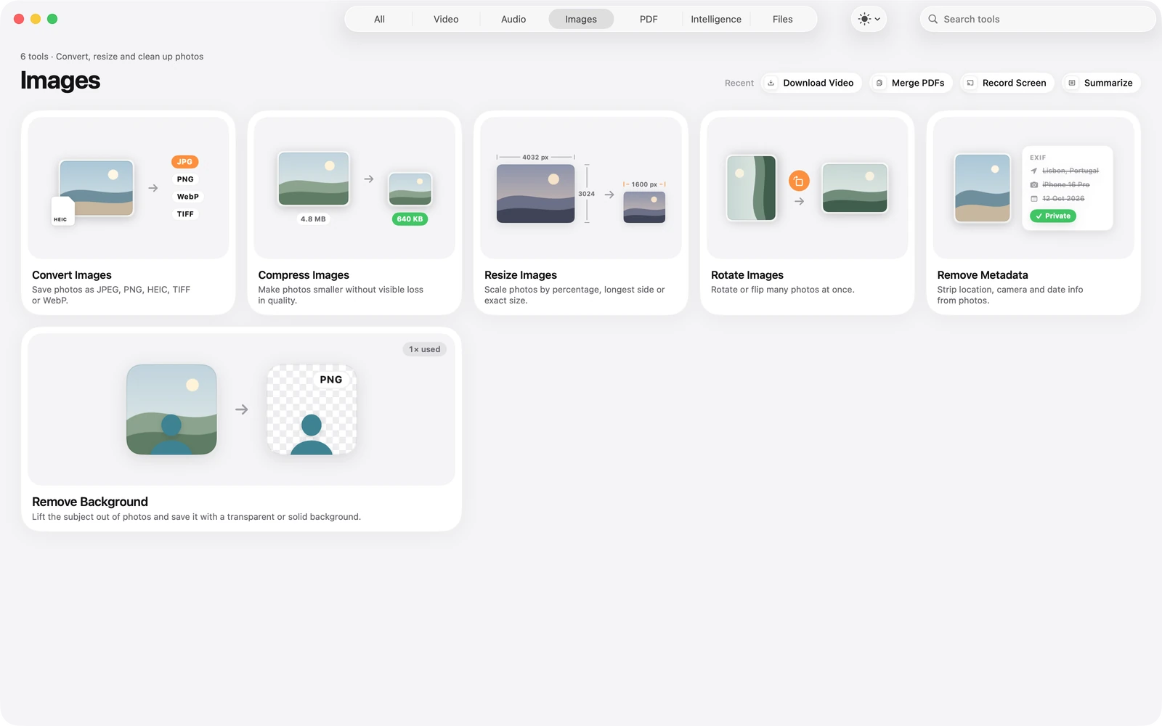
Task: Click the icon beside Summarize
Action: (1072, 83)
